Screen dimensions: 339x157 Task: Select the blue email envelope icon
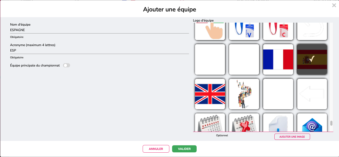click(312, 122)
